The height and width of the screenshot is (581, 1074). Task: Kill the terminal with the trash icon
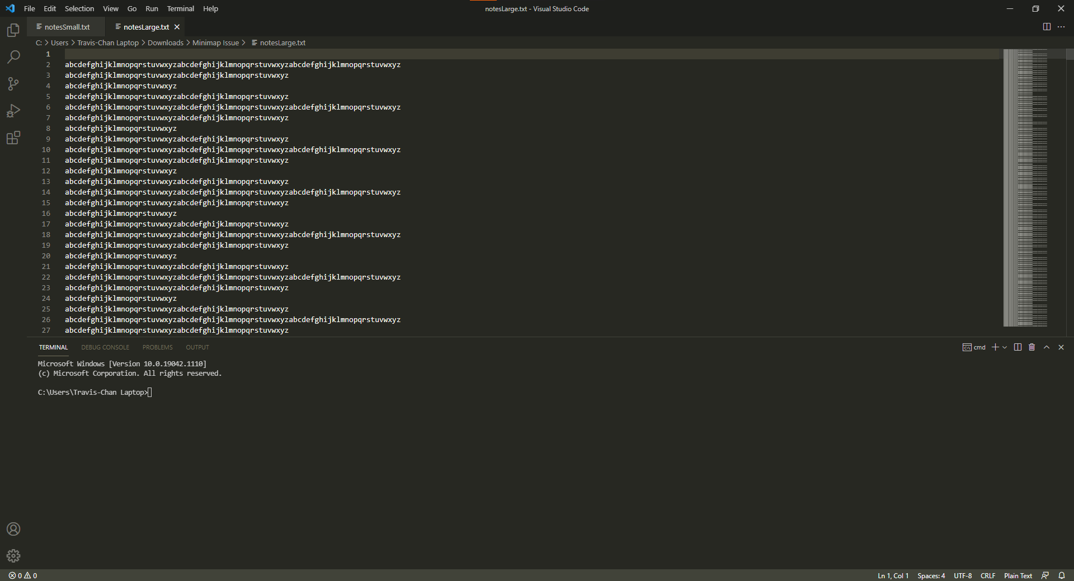(1031, 347)
